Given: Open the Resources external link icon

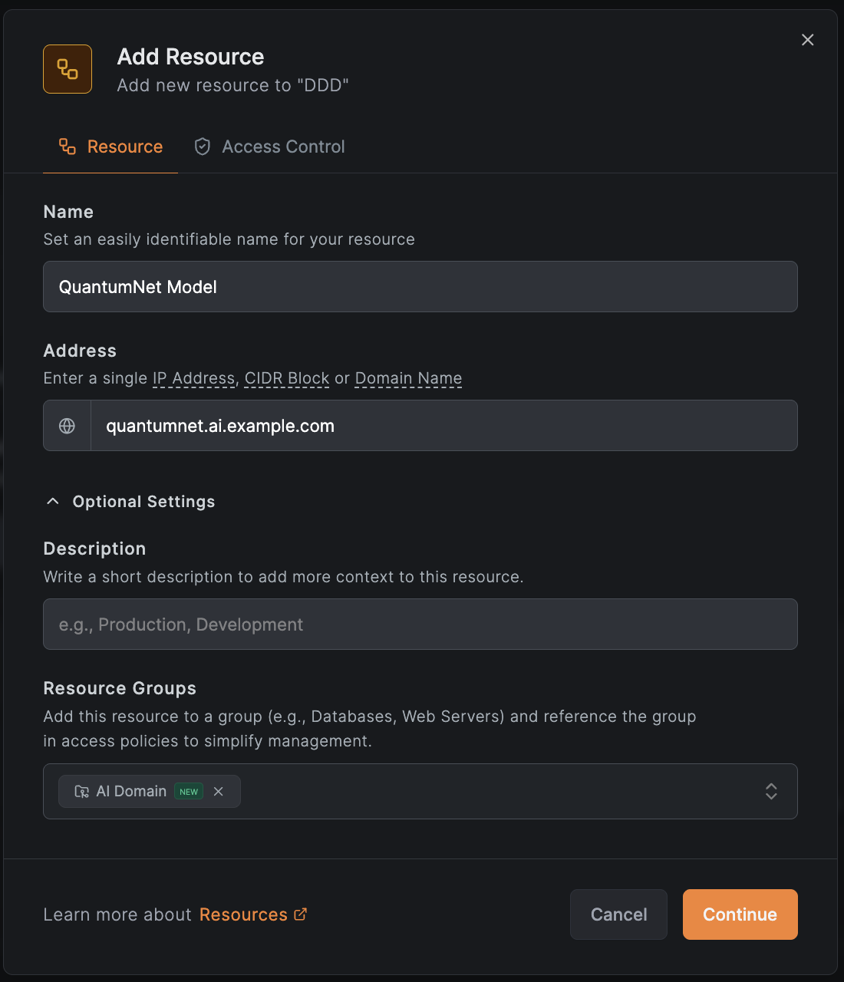Looking at the screenshot, I should click(x=299, y=914).
